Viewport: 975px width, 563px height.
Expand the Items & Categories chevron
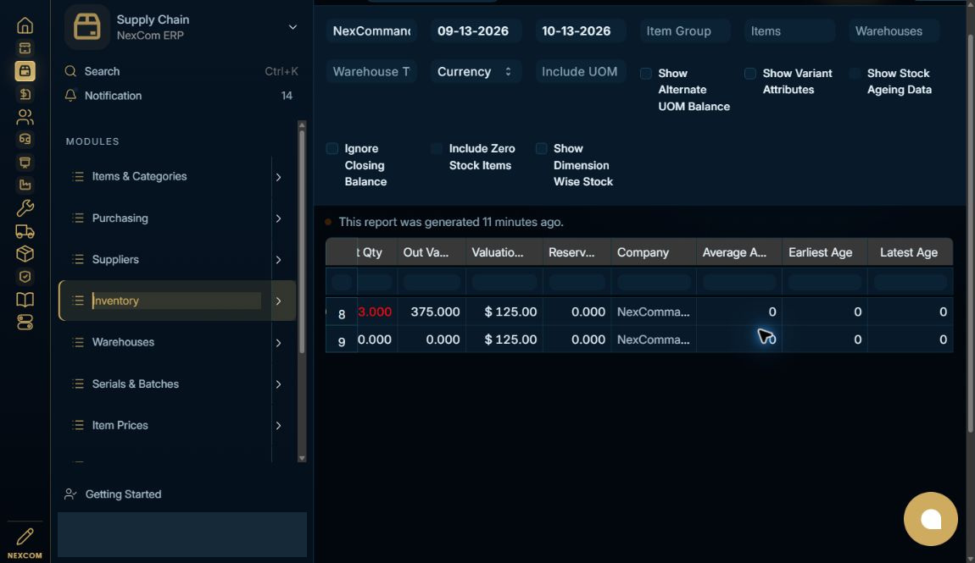click(x=279, y=177)
